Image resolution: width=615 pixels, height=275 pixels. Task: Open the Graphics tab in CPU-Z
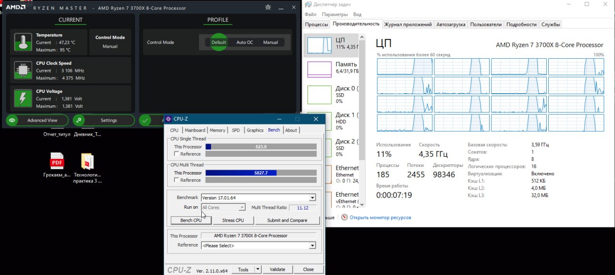255,130
